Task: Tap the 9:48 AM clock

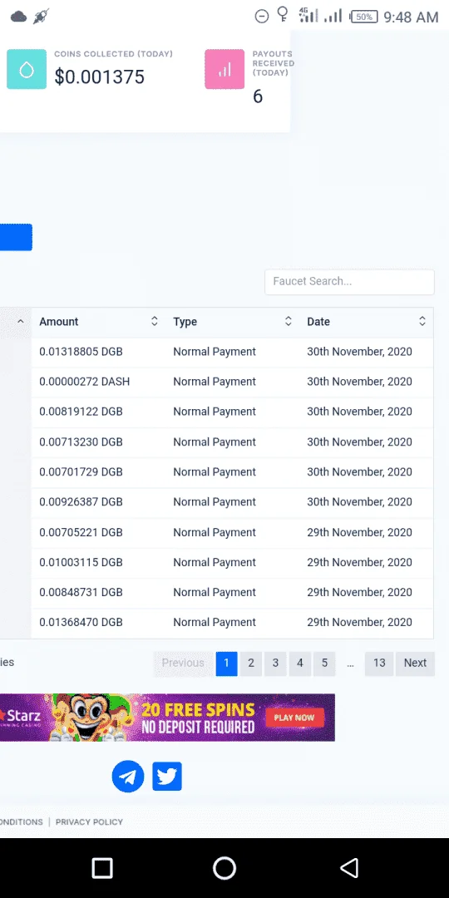Action: (411, 17)
